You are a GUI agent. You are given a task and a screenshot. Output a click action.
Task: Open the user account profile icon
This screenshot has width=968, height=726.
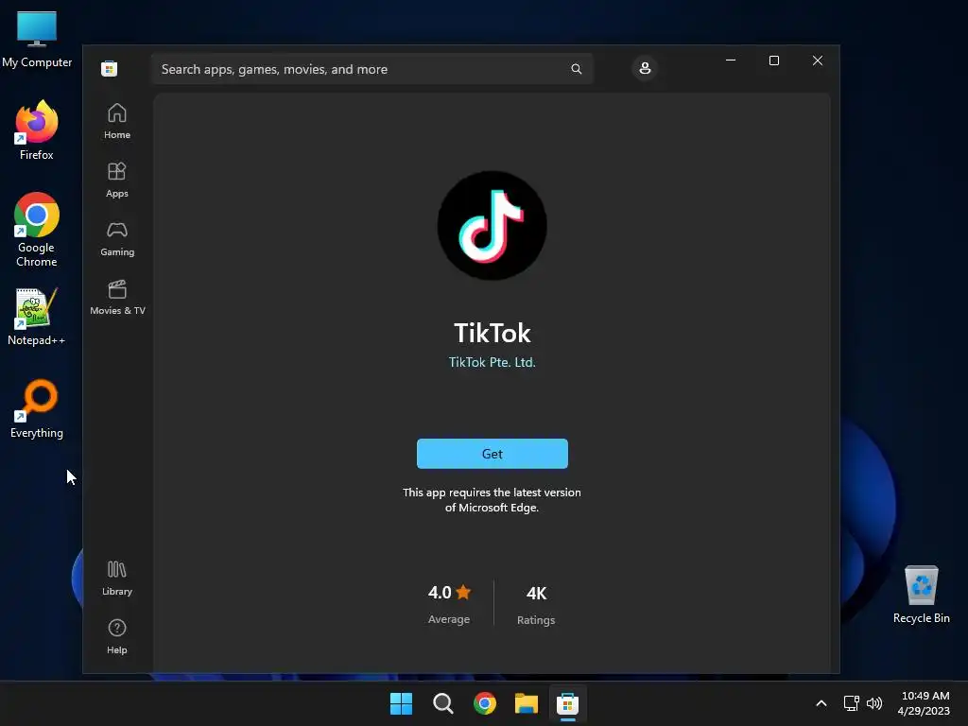[645, 68]
